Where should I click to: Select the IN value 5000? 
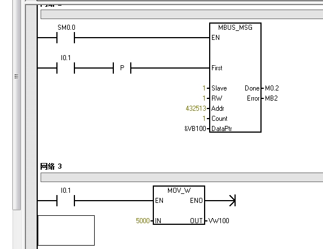143,221
